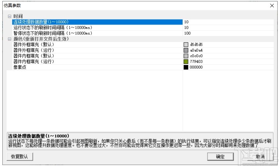Open the black 000000 color swatch

click(x=186, y=67)
